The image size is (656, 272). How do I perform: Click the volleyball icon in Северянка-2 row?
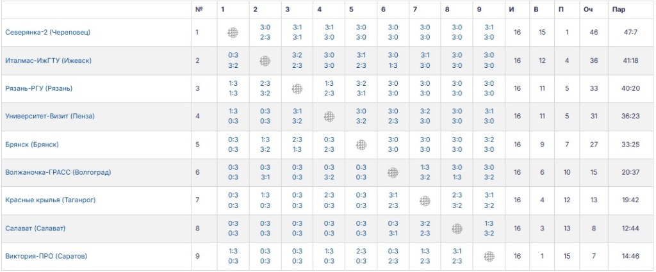pos(233,33)
